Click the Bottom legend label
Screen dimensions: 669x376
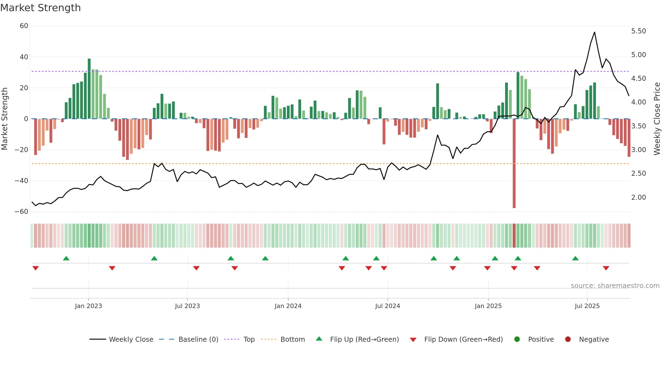point(293,339)
